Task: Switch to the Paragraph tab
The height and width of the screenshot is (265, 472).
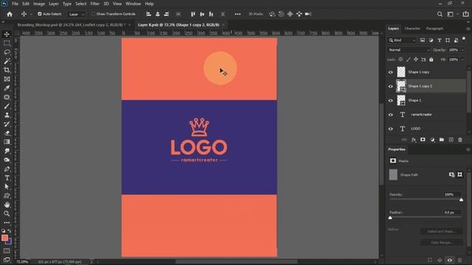Action: pos(434,29)
